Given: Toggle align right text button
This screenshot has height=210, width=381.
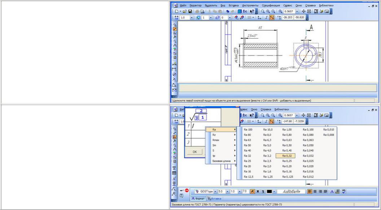Looking at the screenshot, I should [320, 192].
